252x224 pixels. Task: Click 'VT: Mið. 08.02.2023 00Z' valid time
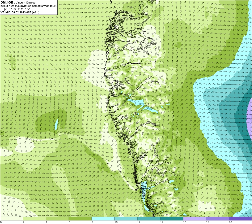16,12
